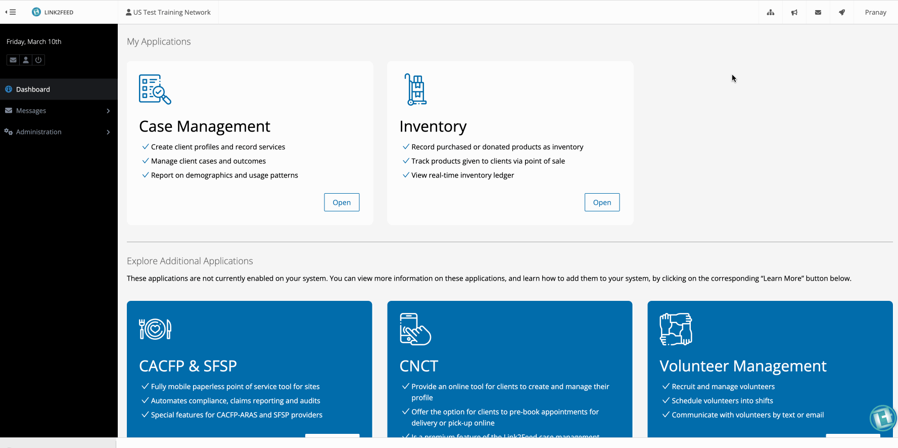Select Dashboard in the sidebar menu
Viewport: 898px width, 448px height.
pyautogui.click(x=33, y=89)
